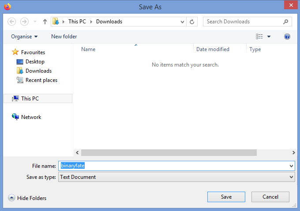Image resolution: width=300 pixels, height=211 pixels.
Task: Collapse panel with Hide Folders arrow
Action: 11,198
